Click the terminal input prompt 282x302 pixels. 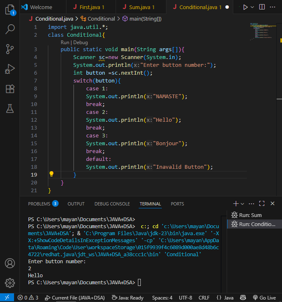(140, 283)
